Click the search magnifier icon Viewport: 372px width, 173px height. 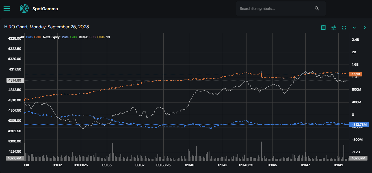317,8
